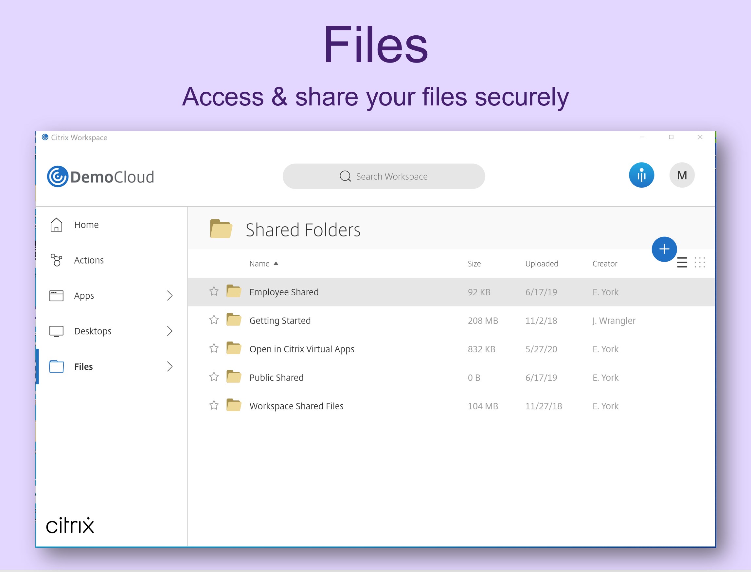The image size is (751, 572).
Task: Expand the Desktops submenu chevron
Action: tap(170, 331)
